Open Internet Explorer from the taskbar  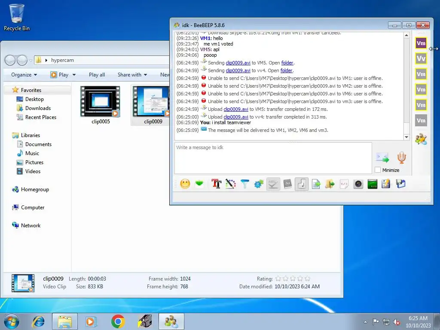click(38, 321)
